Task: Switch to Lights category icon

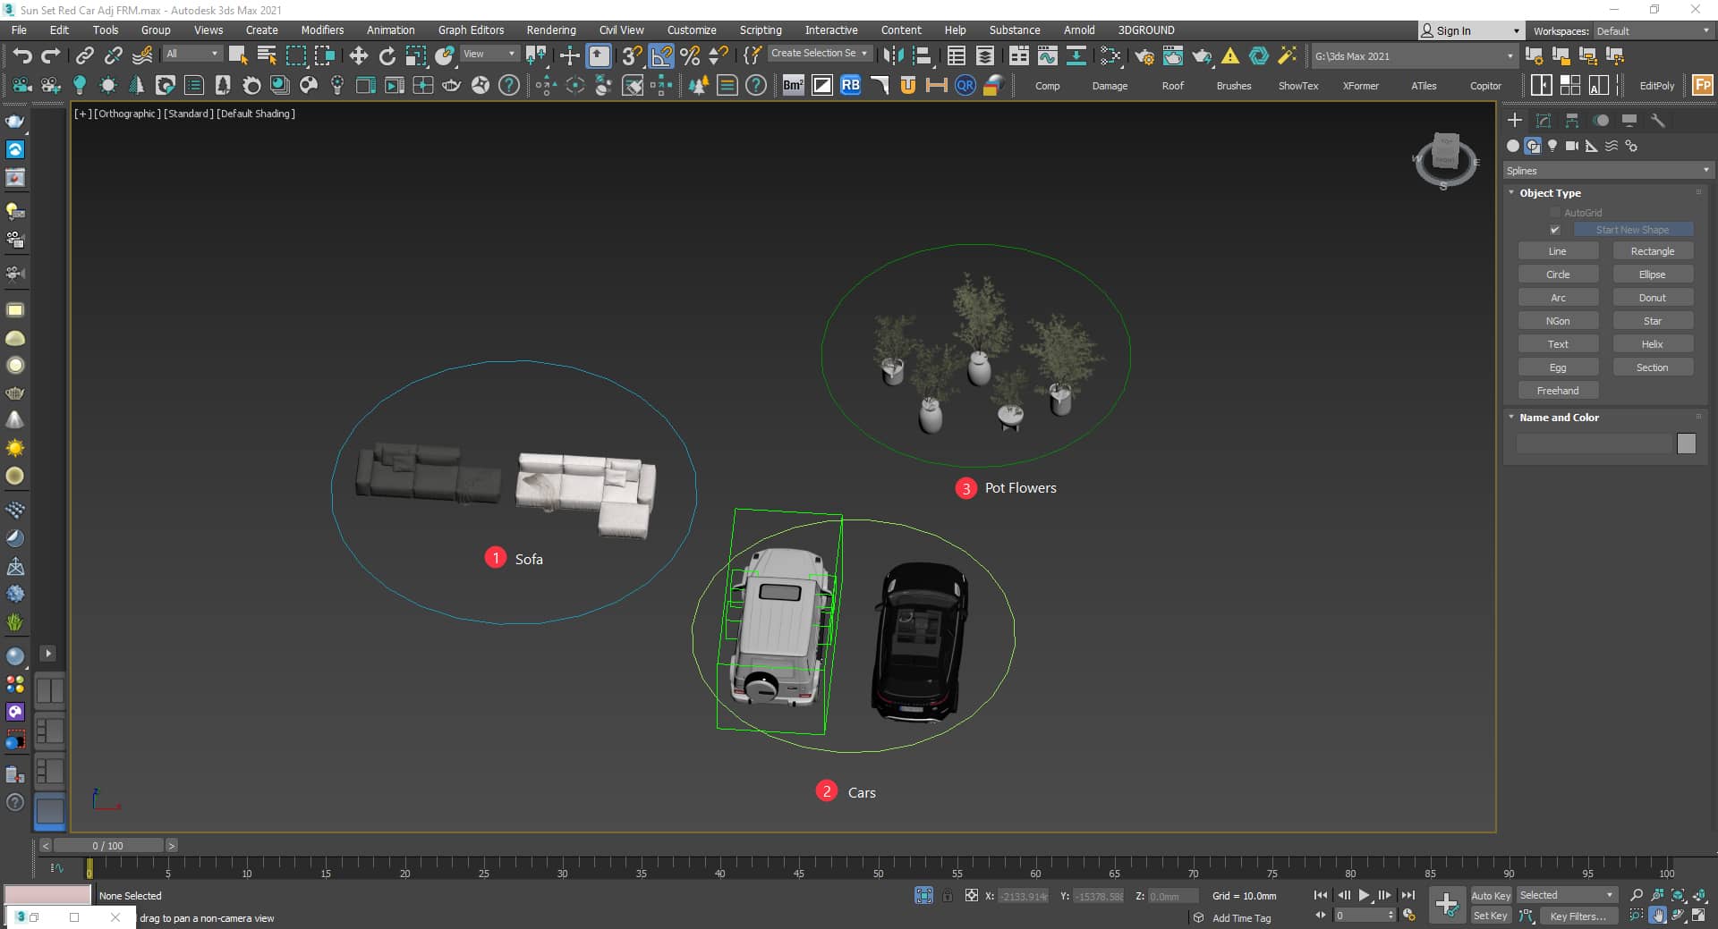Action: [1552, 146]
